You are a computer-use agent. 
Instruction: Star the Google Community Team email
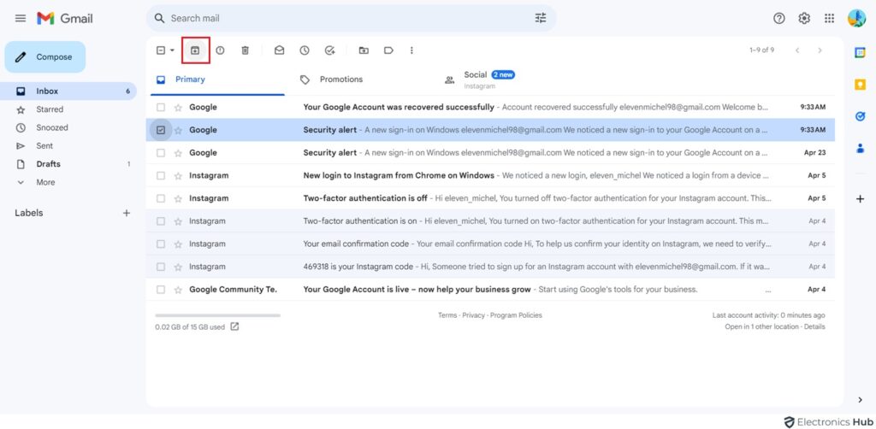(x=178, y=290)
